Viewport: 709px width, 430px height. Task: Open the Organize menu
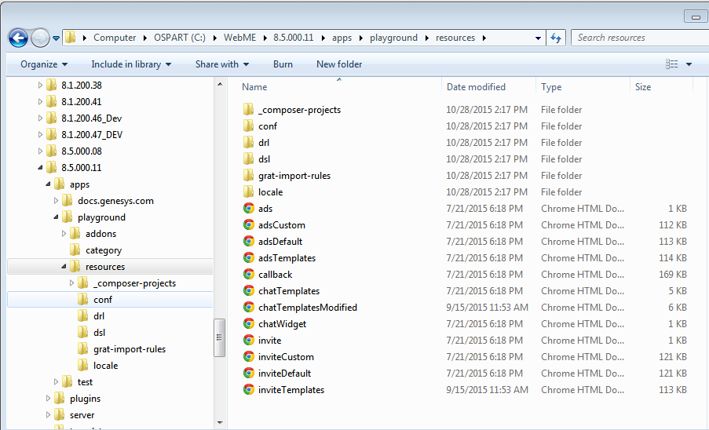(44, 64)
